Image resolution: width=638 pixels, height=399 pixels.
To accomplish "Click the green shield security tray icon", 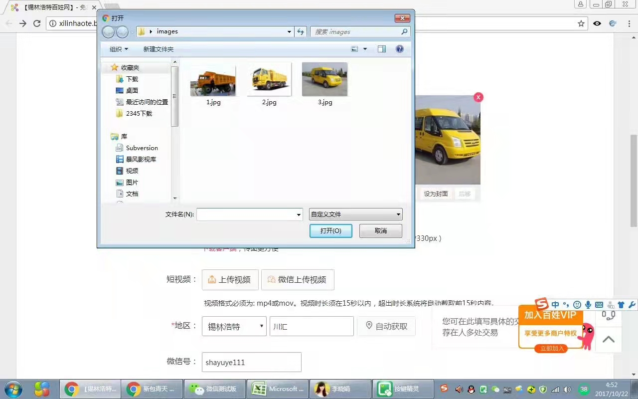I will pyautogui.click(x=543, y=389).
